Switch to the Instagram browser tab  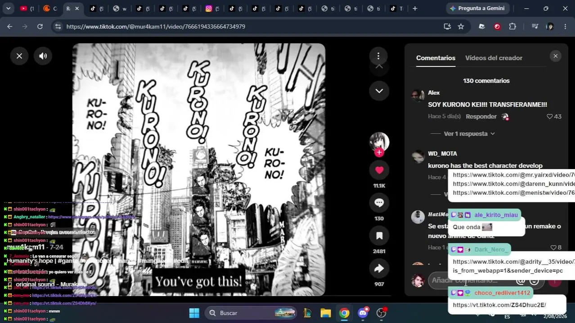pos(212,8)
